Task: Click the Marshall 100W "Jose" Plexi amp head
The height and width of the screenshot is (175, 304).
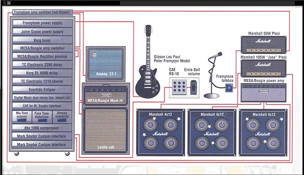Action: [264, 68]
